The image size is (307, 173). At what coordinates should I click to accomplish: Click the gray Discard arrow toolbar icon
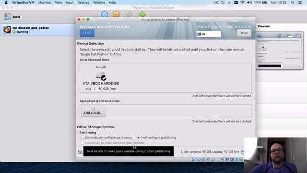129,14
